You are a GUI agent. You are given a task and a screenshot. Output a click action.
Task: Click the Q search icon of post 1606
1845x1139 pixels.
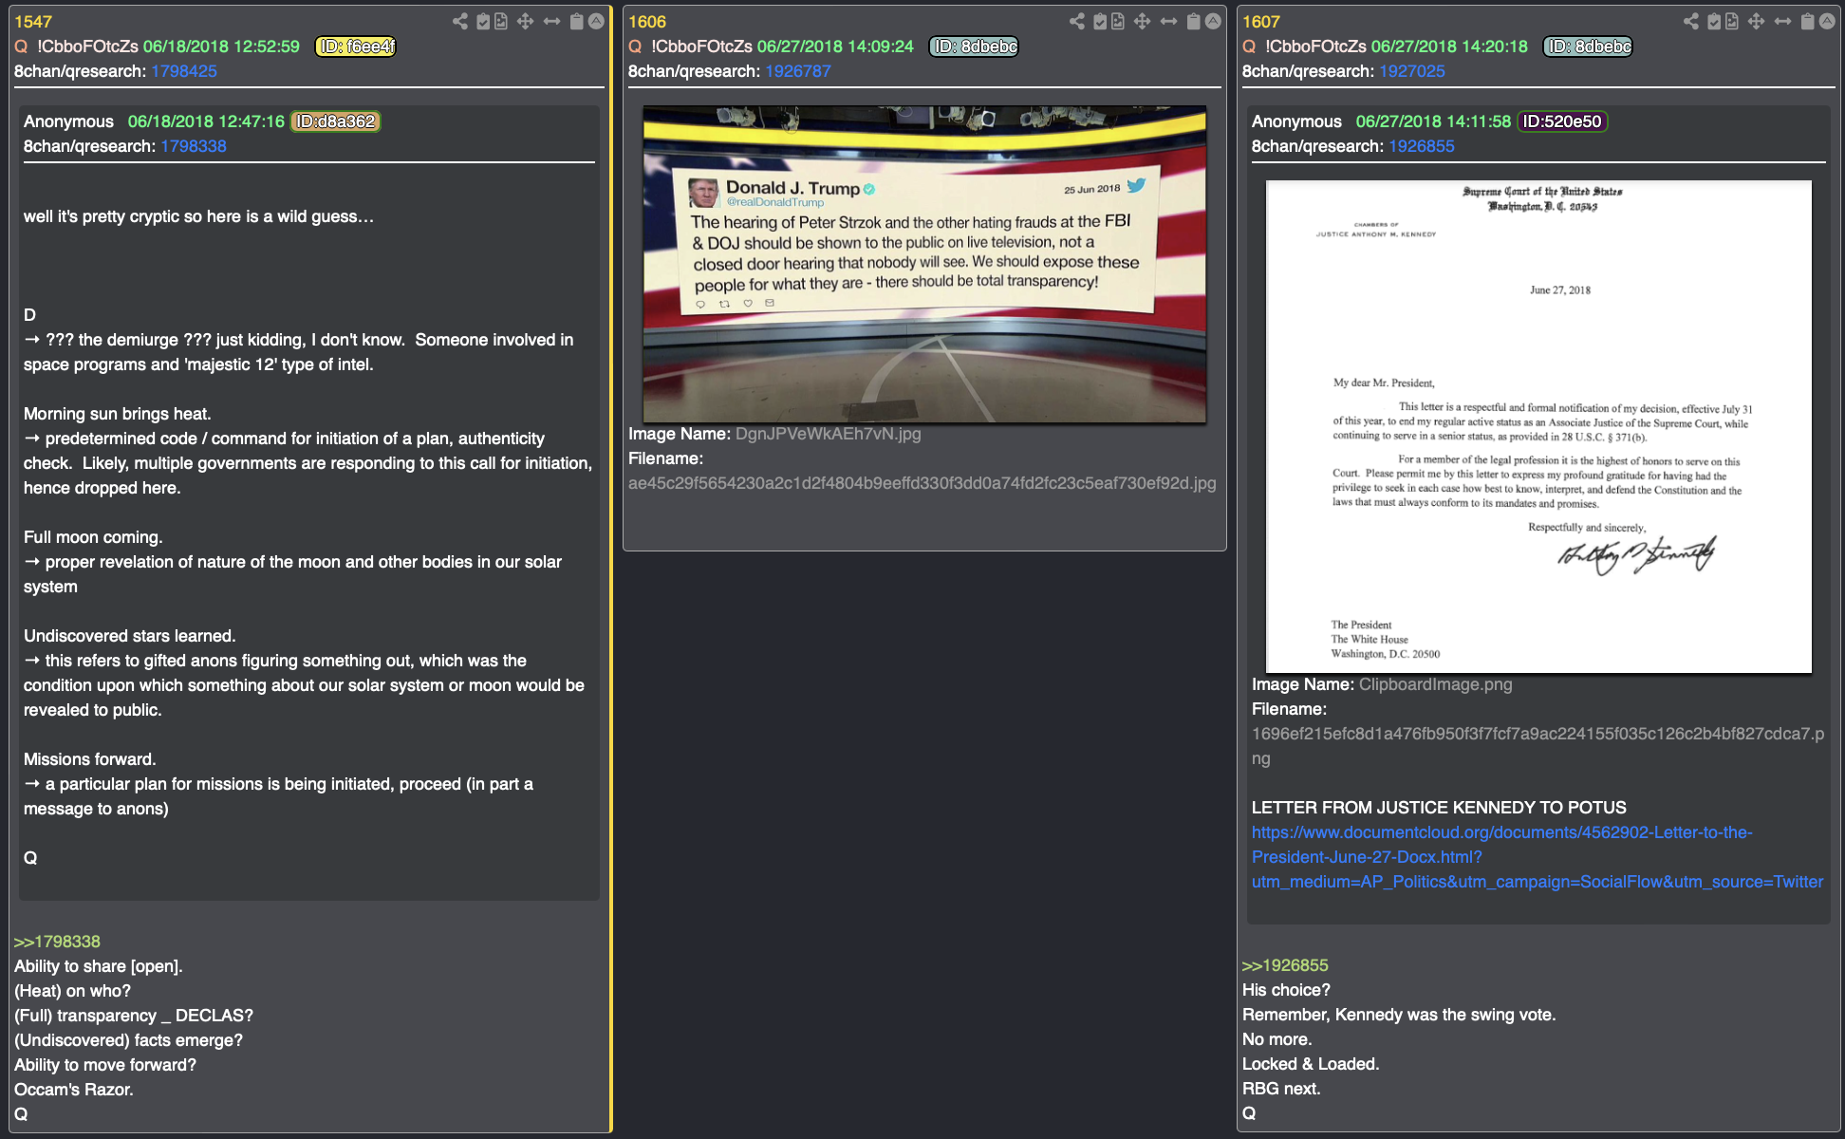(x=635, y=47)
